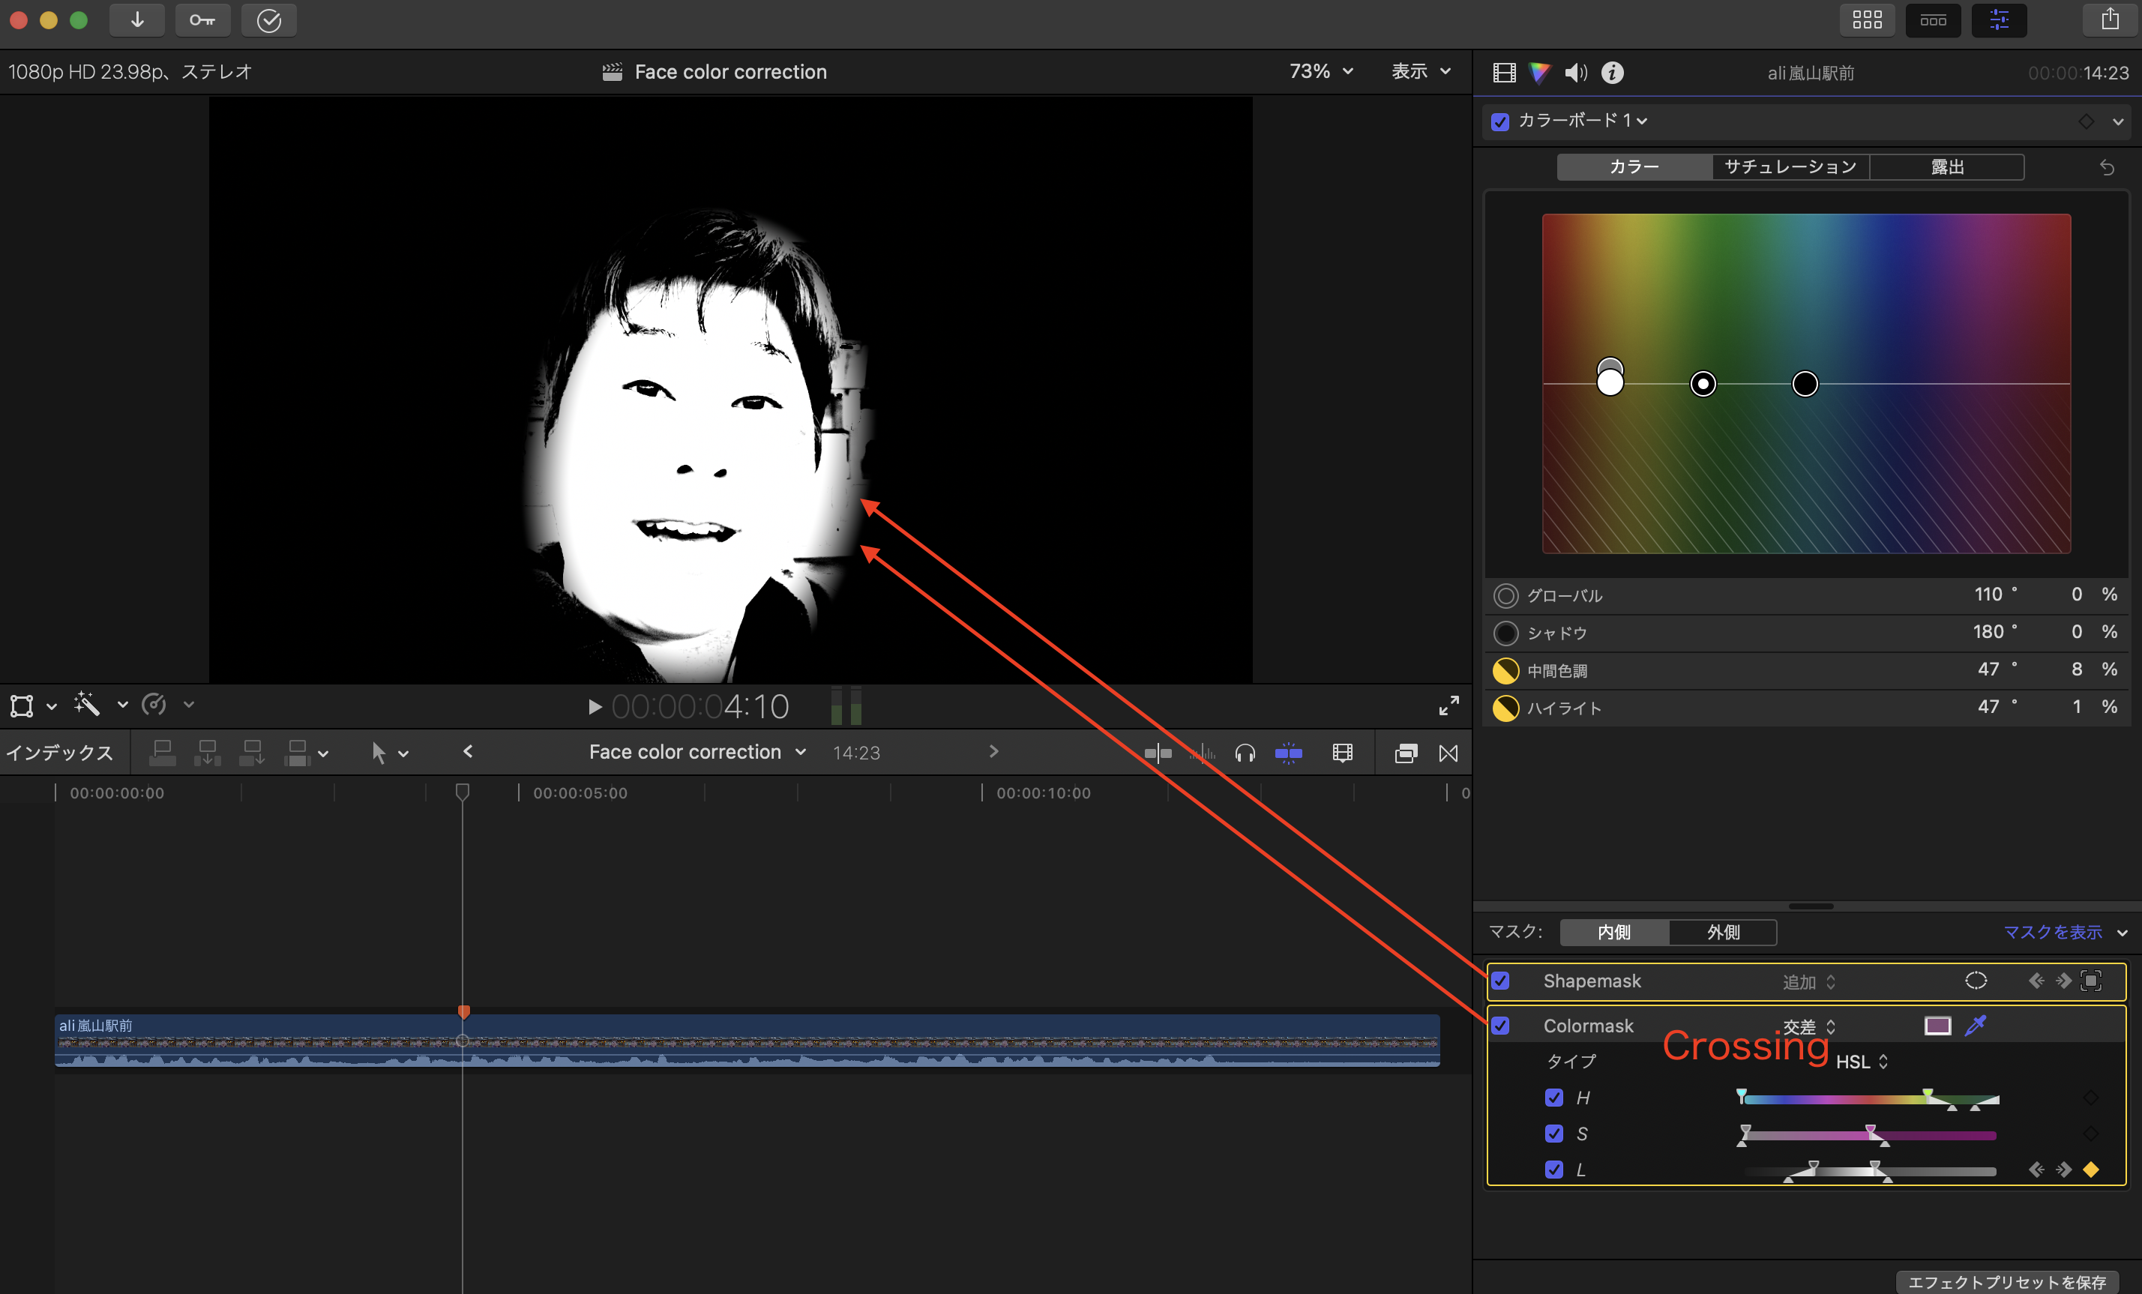Switch to the サチュレーション tab
This screenshot has width=2142, height=1294.
coord(1790,167)
